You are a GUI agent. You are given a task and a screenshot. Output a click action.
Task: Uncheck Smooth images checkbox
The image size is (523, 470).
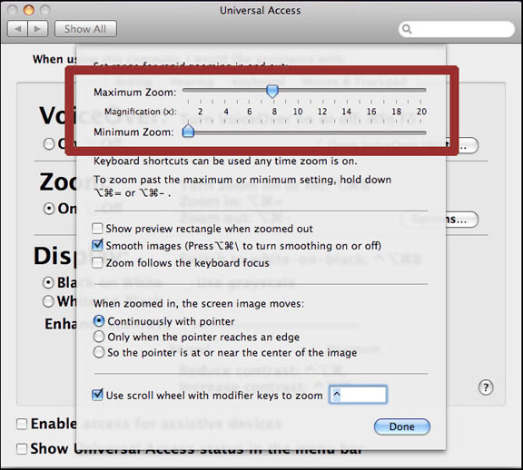click(x=97, y=245)
